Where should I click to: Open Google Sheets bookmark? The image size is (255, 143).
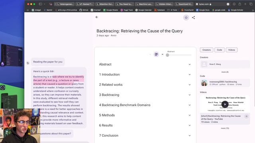coord(111,10)
